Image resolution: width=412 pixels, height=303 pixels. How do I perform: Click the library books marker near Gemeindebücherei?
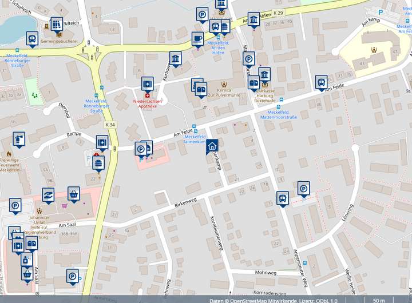point(56,24)
